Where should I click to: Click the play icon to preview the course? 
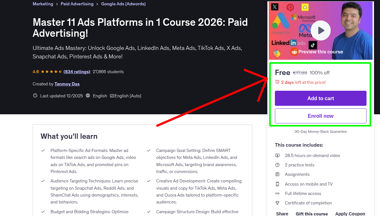pyautogui.click(x=320, y=30)
